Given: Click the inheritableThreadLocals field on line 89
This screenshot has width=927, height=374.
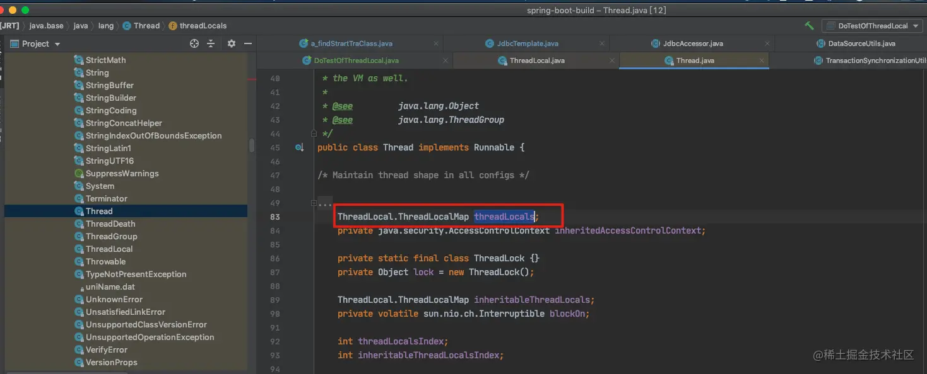Looking at the screenshot, I should point(532,300).
